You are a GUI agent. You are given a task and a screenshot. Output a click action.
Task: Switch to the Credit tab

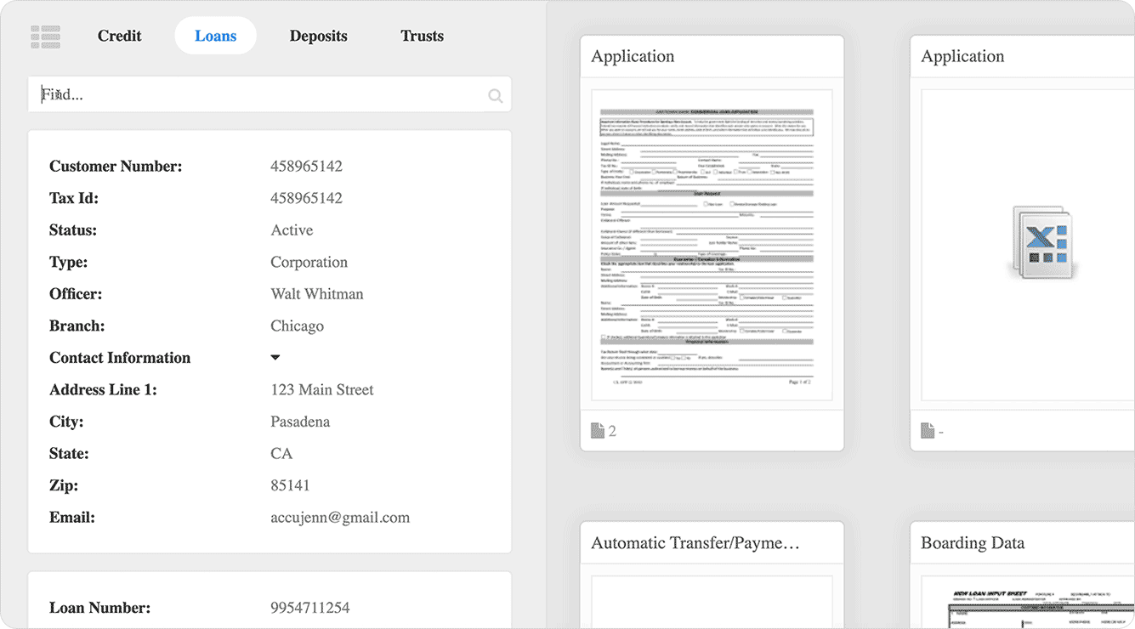[x=119, y=36]
